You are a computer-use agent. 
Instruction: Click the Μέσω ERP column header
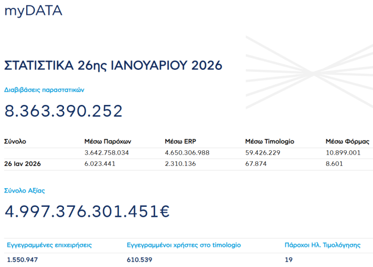click(x=180, y=142)
